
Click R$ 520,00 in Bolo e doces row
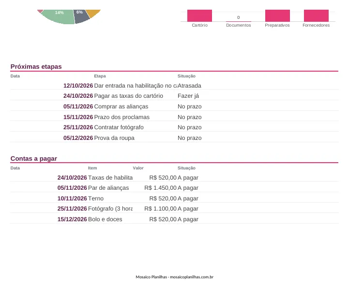(x=163, y=219)
